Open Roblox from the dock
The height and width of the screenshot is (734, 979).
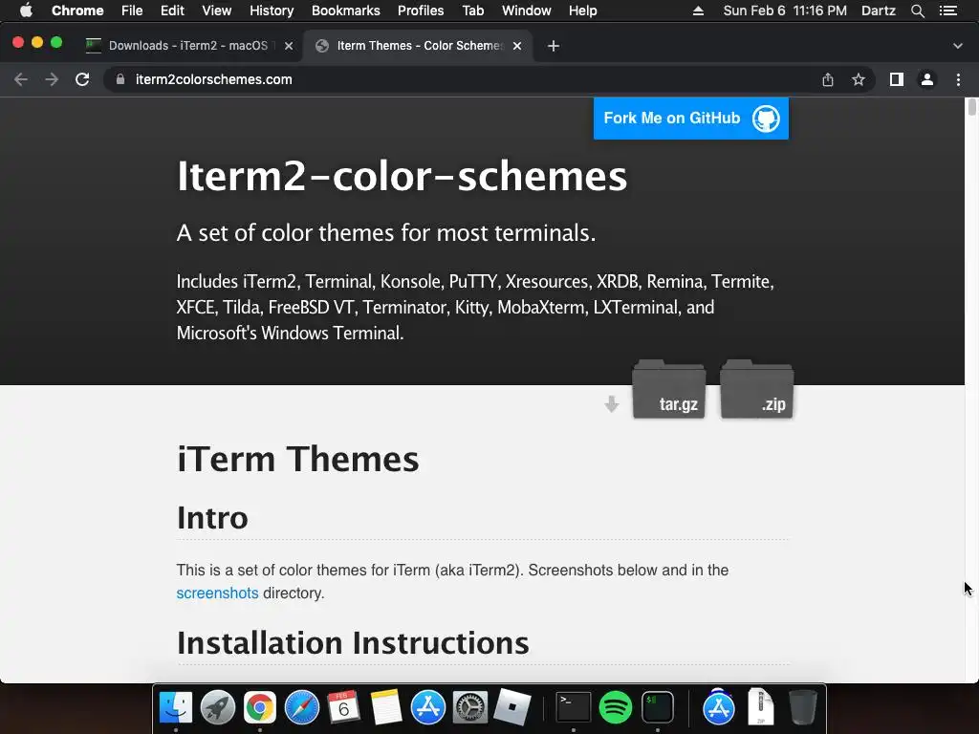coord(511,708)
